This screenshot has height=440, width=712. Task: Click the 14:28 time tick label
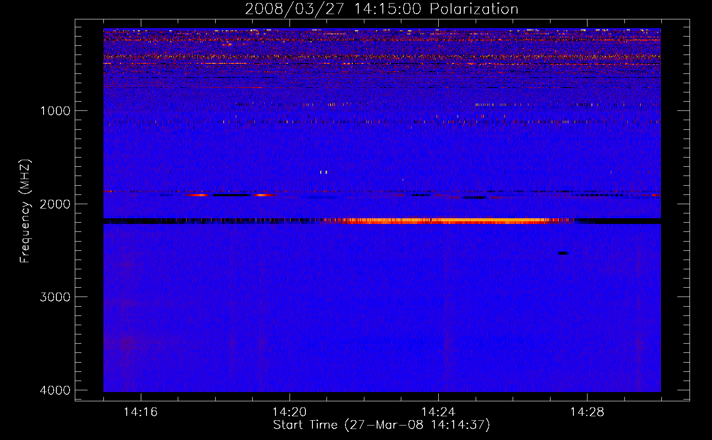tap(587, 412)
